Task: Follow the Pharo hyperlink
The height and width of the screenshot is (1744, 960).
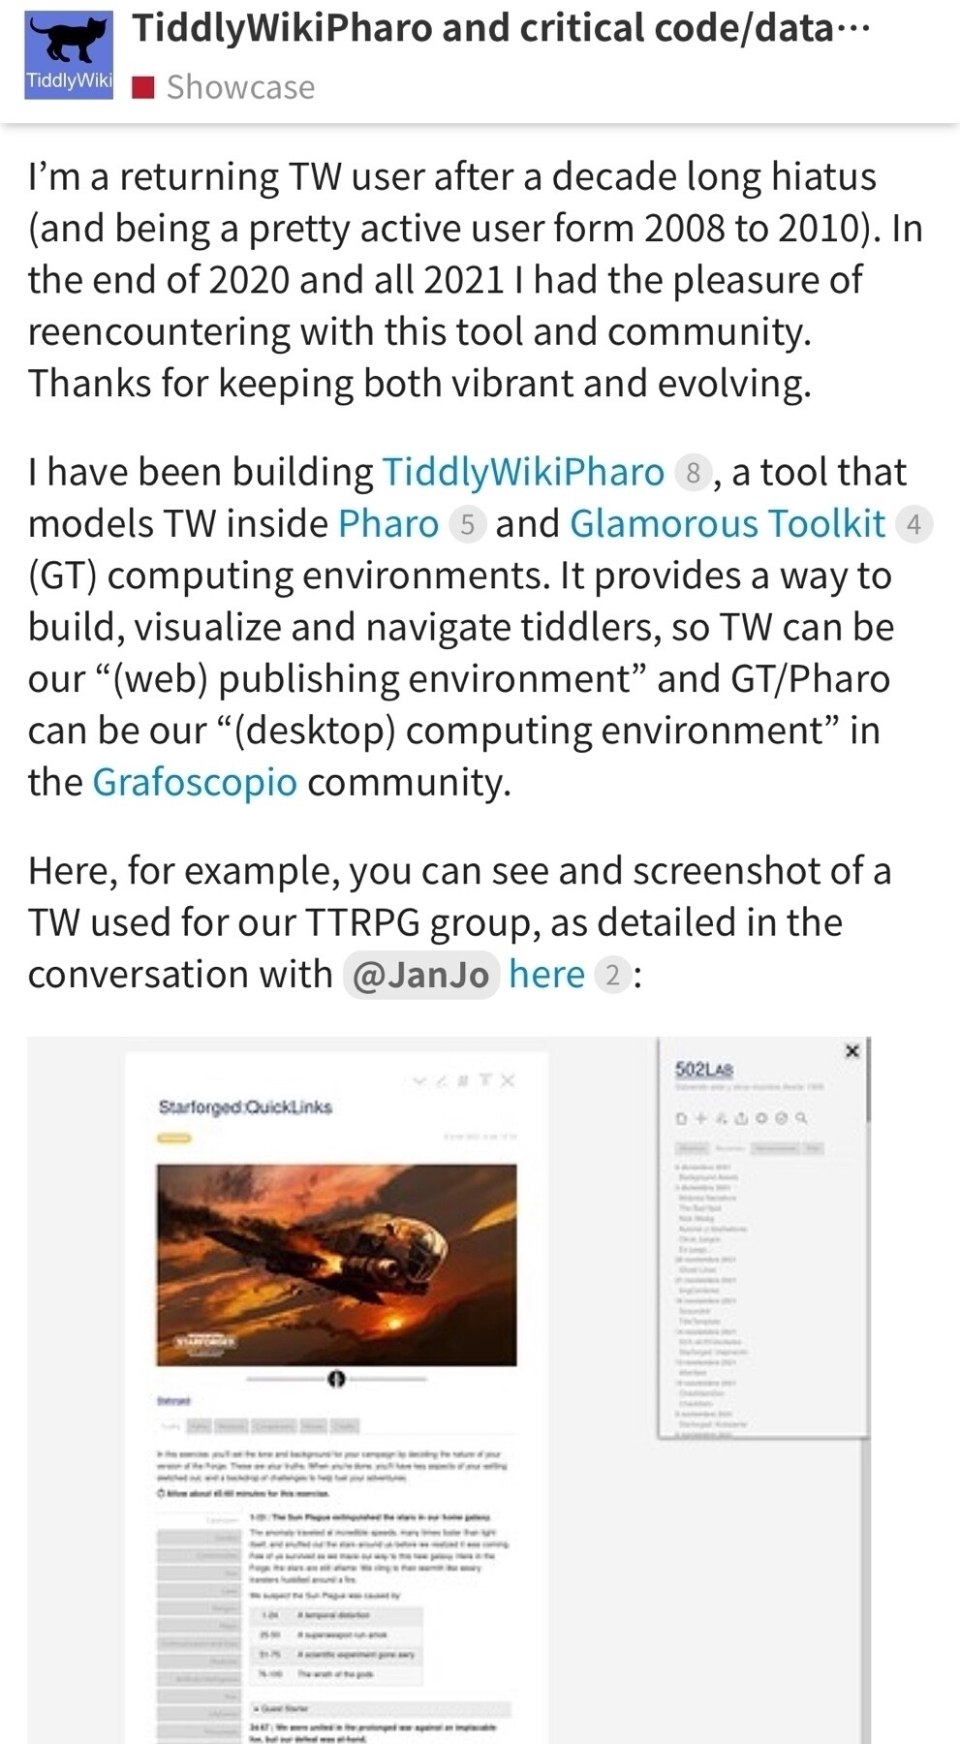Action: click(388, 523)
